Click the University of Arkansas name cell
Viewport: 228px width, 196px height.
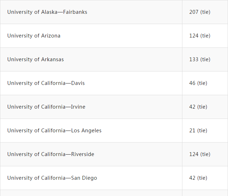[36, 59]
